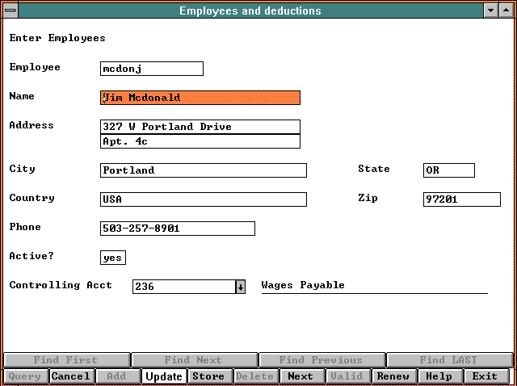Select the Employee ID field
The image size is (517, 386).
pyautogui.click(x=151, y=69)
